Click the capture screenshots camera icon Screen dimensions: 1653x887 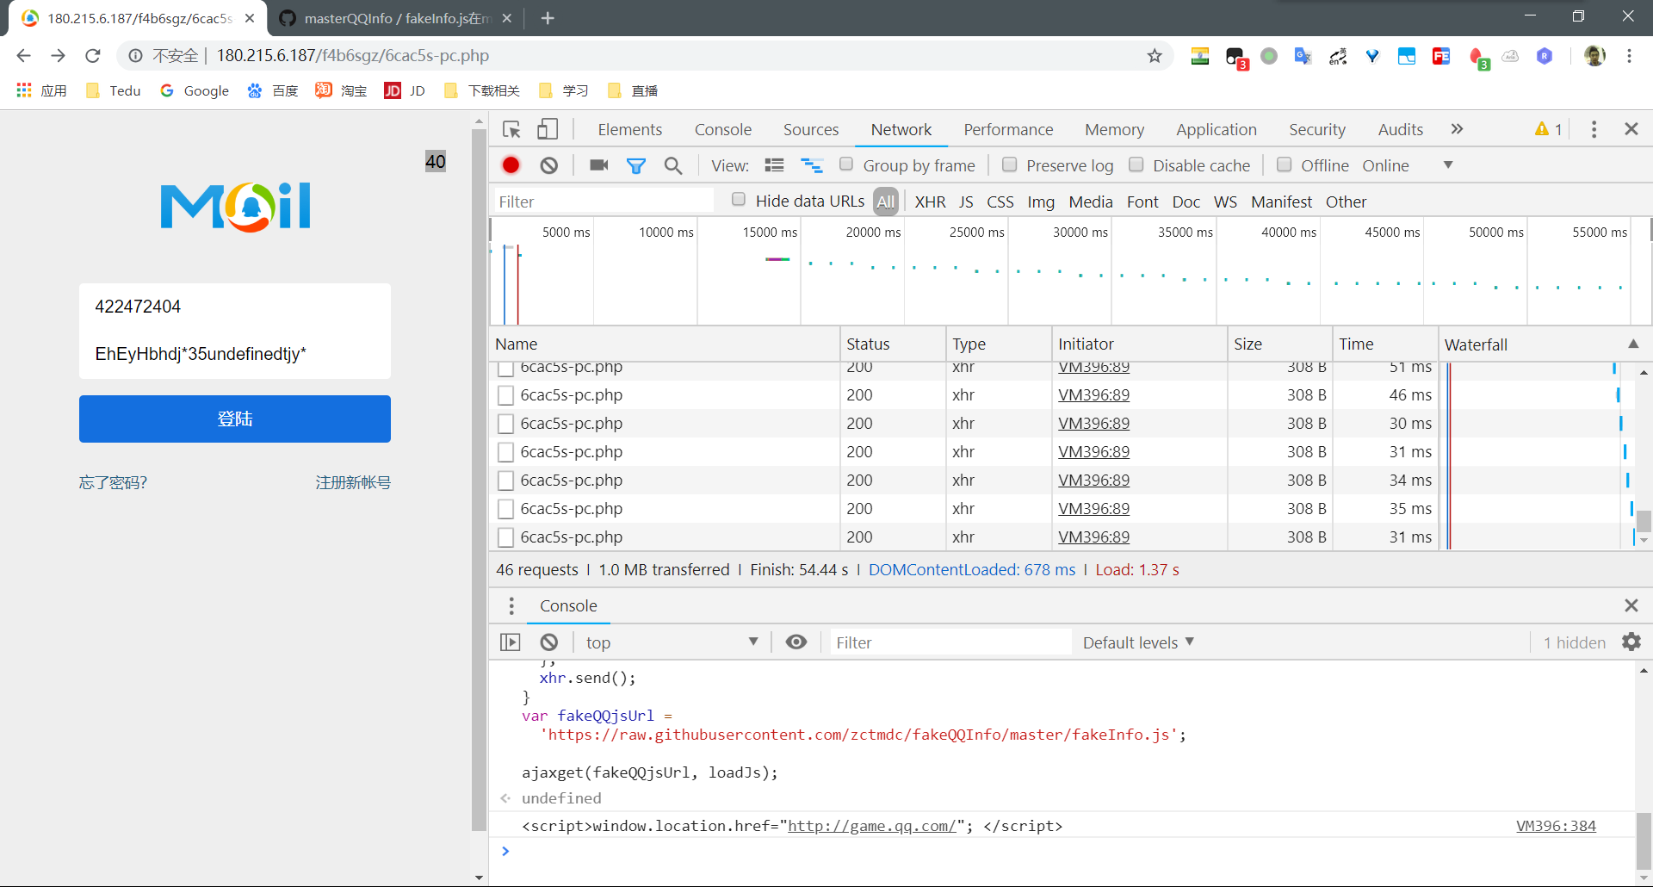pyautogui.click(x=599, y=165)
